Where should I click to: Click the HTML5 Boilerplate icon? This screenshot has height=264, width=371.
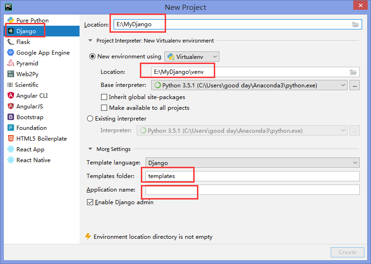point(11,138)
